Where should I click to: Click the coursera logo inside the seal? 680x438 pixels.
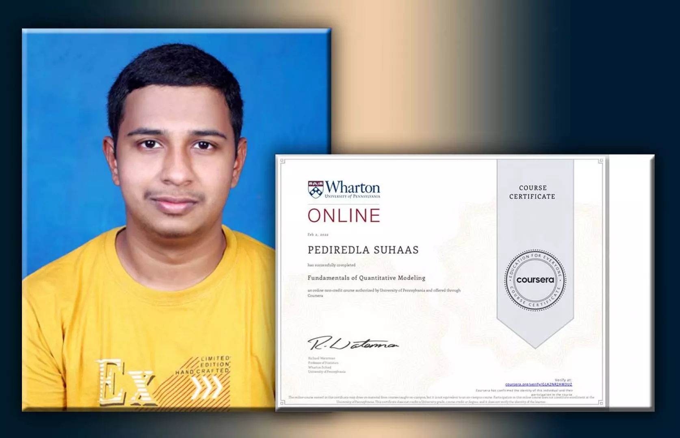535,279
